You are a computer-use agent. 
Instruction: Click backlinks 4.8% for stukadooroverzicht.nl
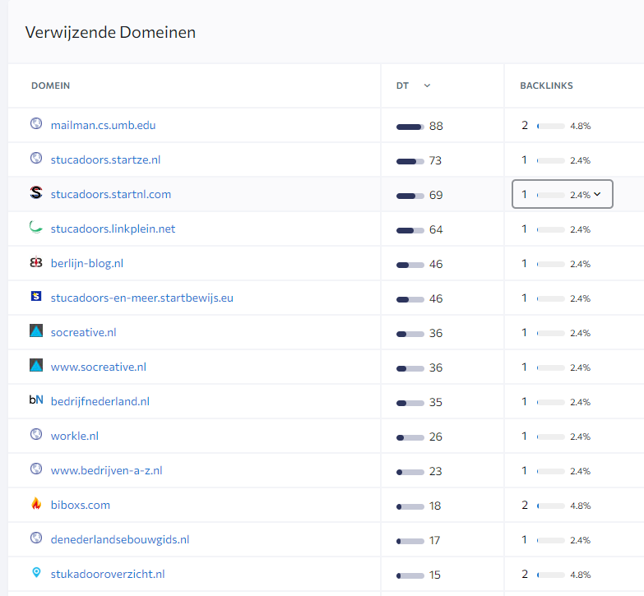click(x=581, y=575)
